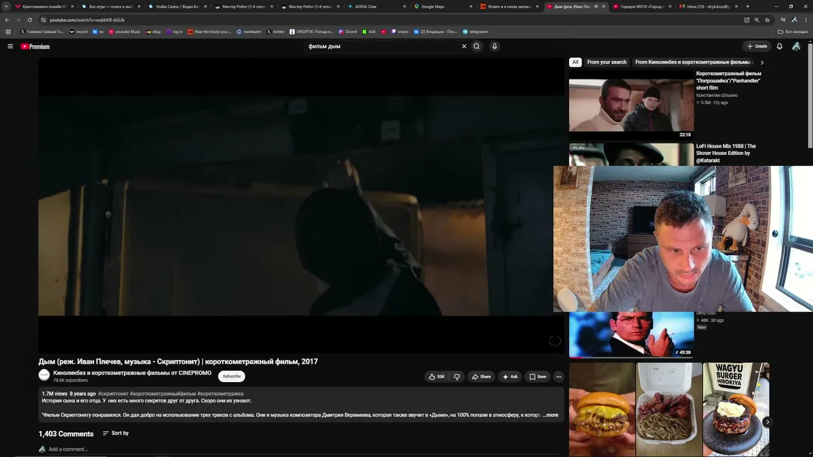
Task: Open Sort by comments dropdown
Action: pos(116,433)
